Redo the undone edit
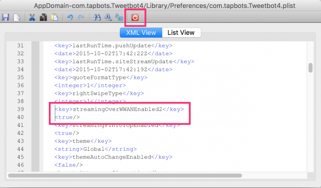Screen dimensions: 321x188 [x=81, y=17]
